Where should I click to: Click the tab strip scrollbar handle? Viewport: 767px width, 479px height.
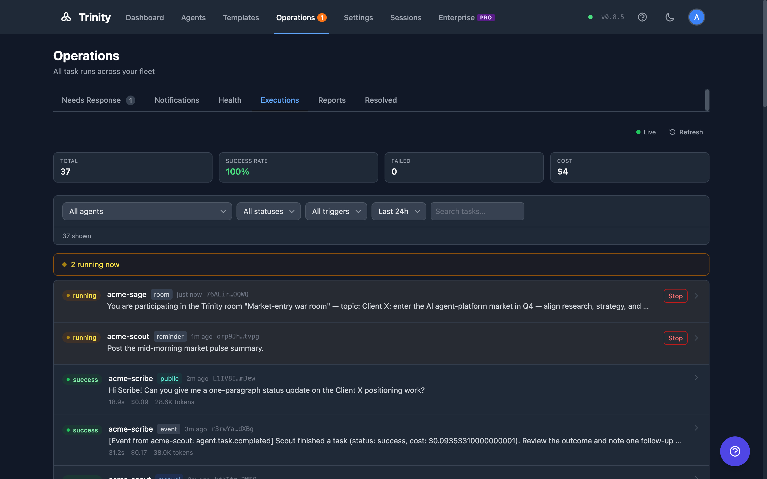tap(707, 100)
